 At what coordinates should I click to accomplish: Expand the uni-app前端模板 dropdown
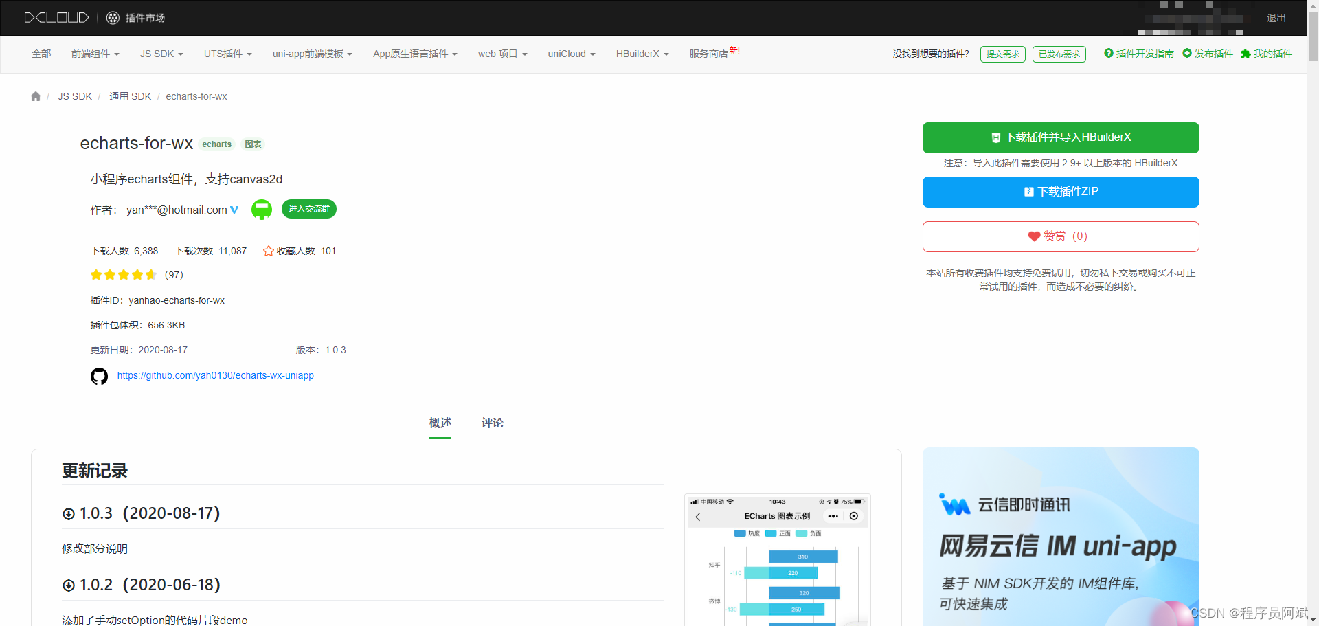tap(313, 54)
